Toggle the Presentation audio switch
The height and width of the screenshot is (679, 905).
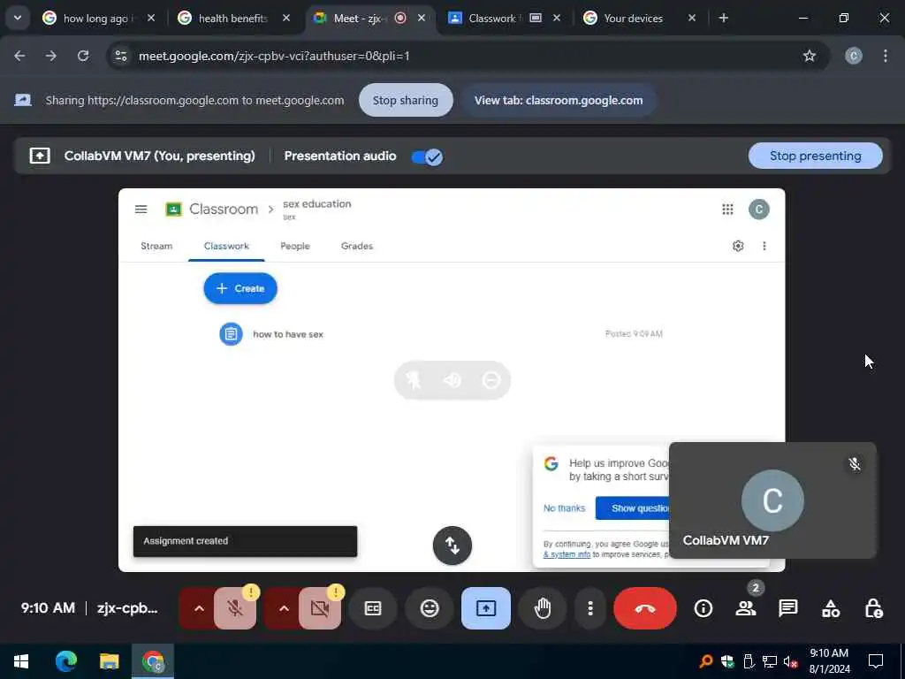point(427,156)
